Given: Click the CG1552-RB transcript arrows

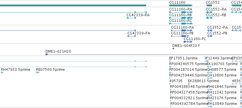Looking at the screenshot, I should coord(209,18).
